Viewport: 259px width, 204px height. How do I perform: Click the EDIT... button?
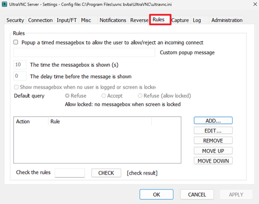[x=213, y=130]
